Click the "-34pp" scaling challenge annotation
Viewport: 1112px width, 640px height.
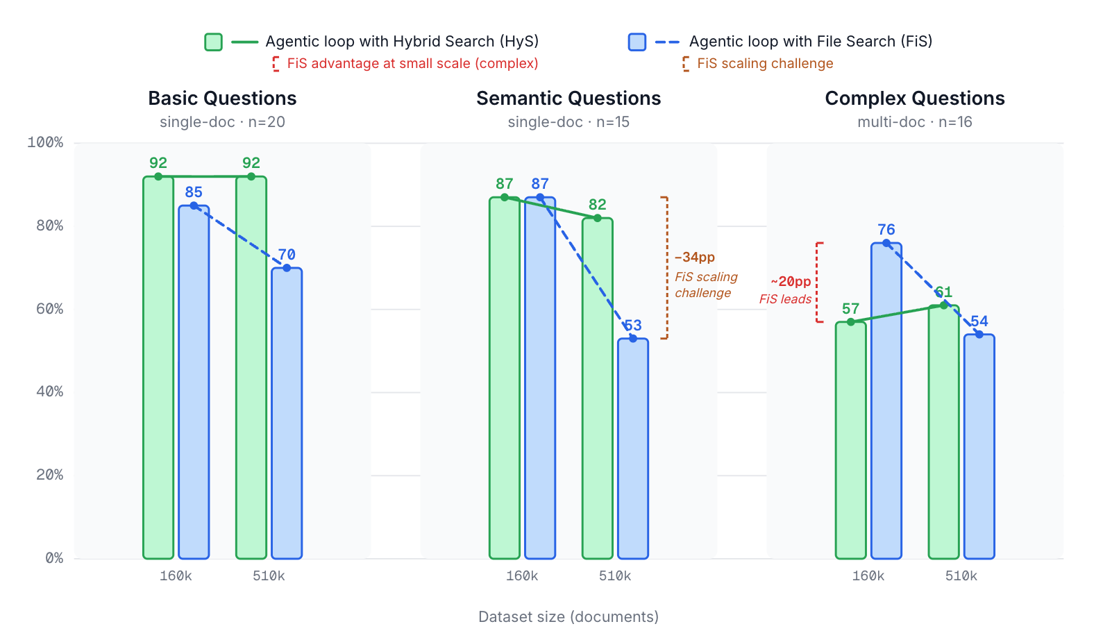(x=695, y=258)
